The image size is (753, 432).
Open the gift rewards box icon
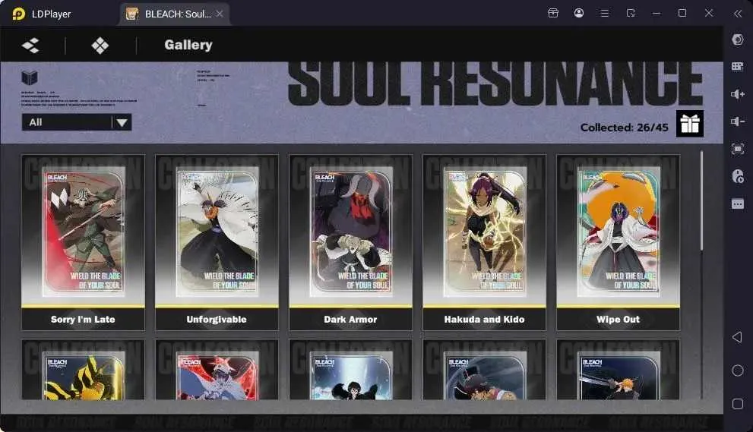(690, 124)
